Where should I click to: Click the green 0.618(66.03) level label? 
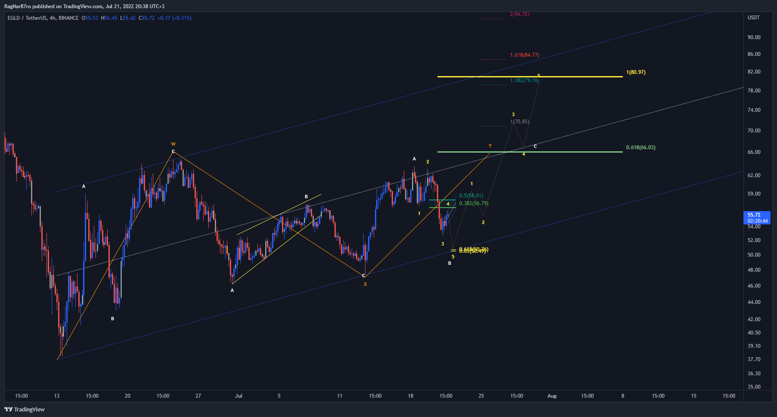coord(641,147)
